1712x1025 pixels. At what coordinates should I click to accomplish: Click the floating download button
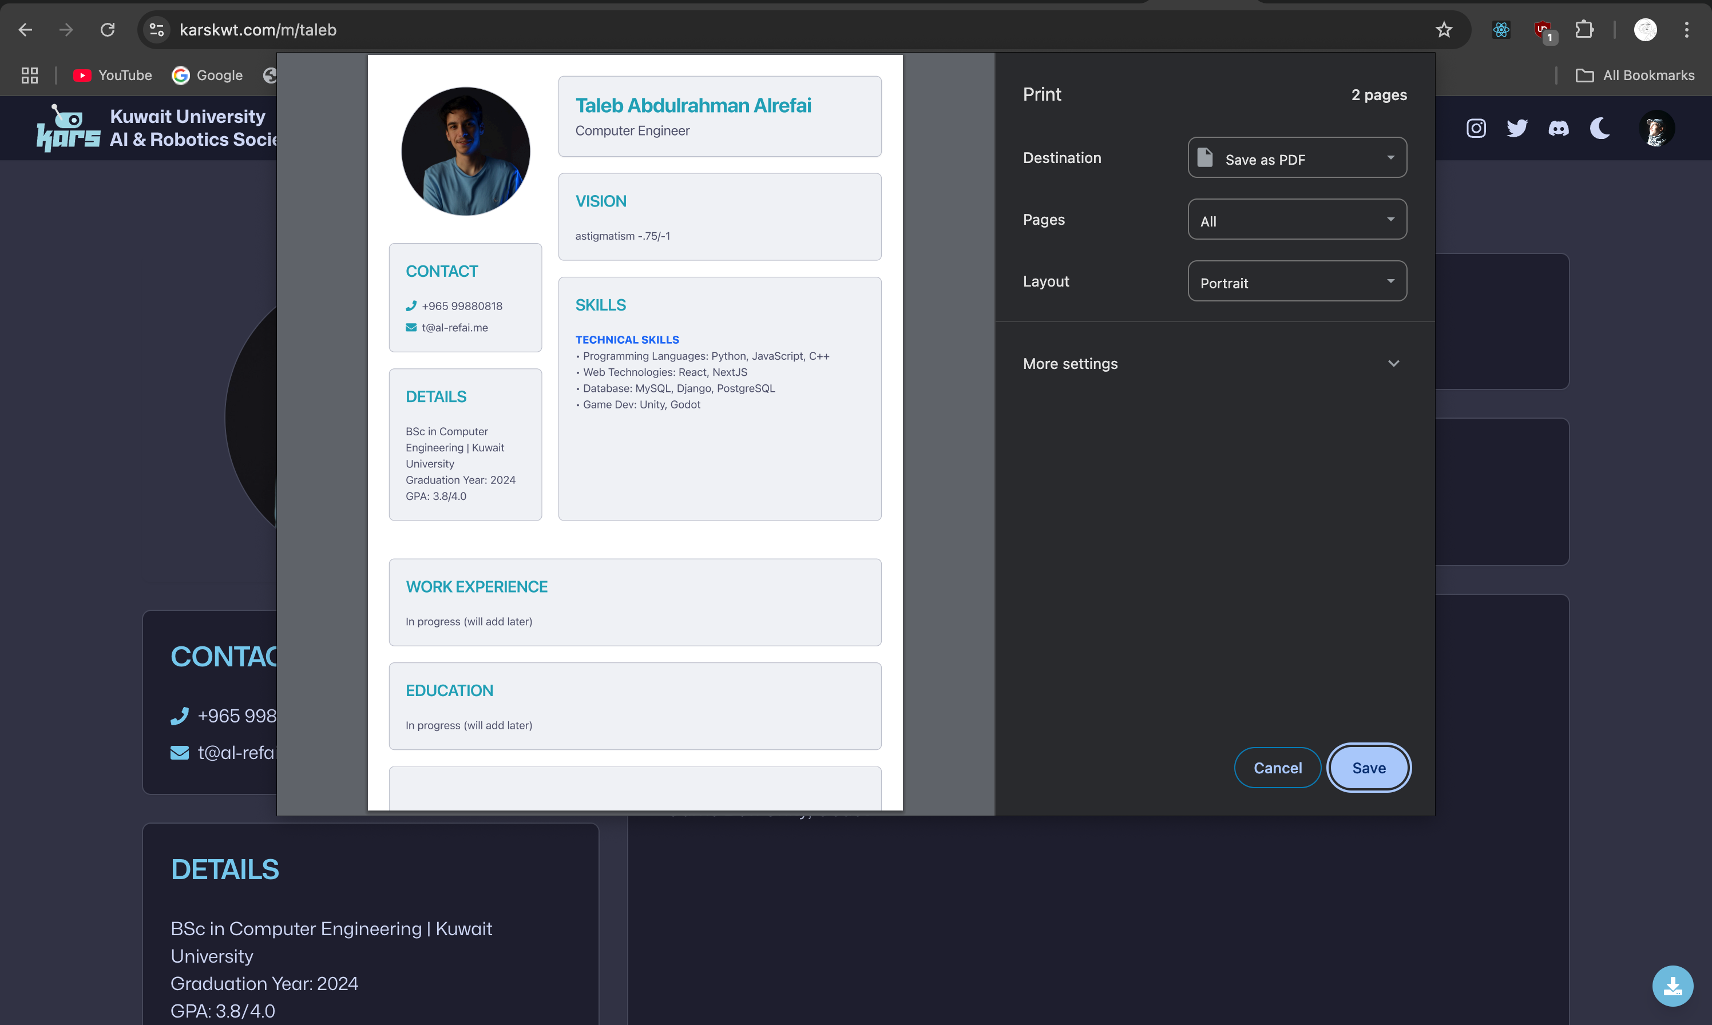(x=1673, y=986)
